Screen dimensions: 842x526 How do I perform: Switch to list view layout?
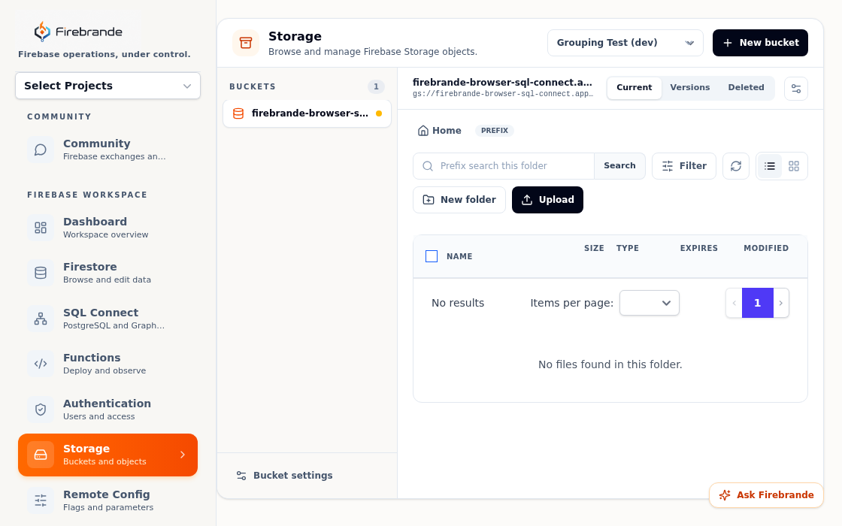[x=770, y=166]
